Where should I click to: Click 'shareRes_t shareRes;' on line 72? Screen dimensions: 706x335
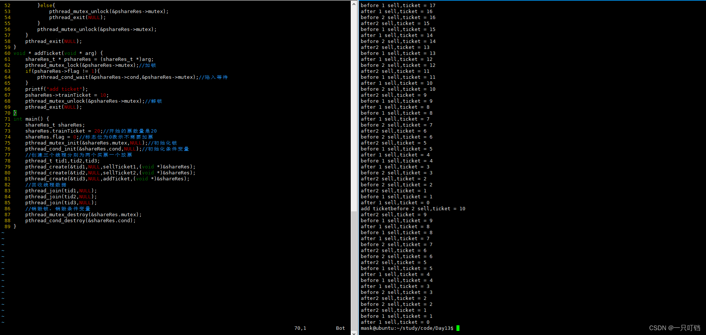[x=55, y=125]
